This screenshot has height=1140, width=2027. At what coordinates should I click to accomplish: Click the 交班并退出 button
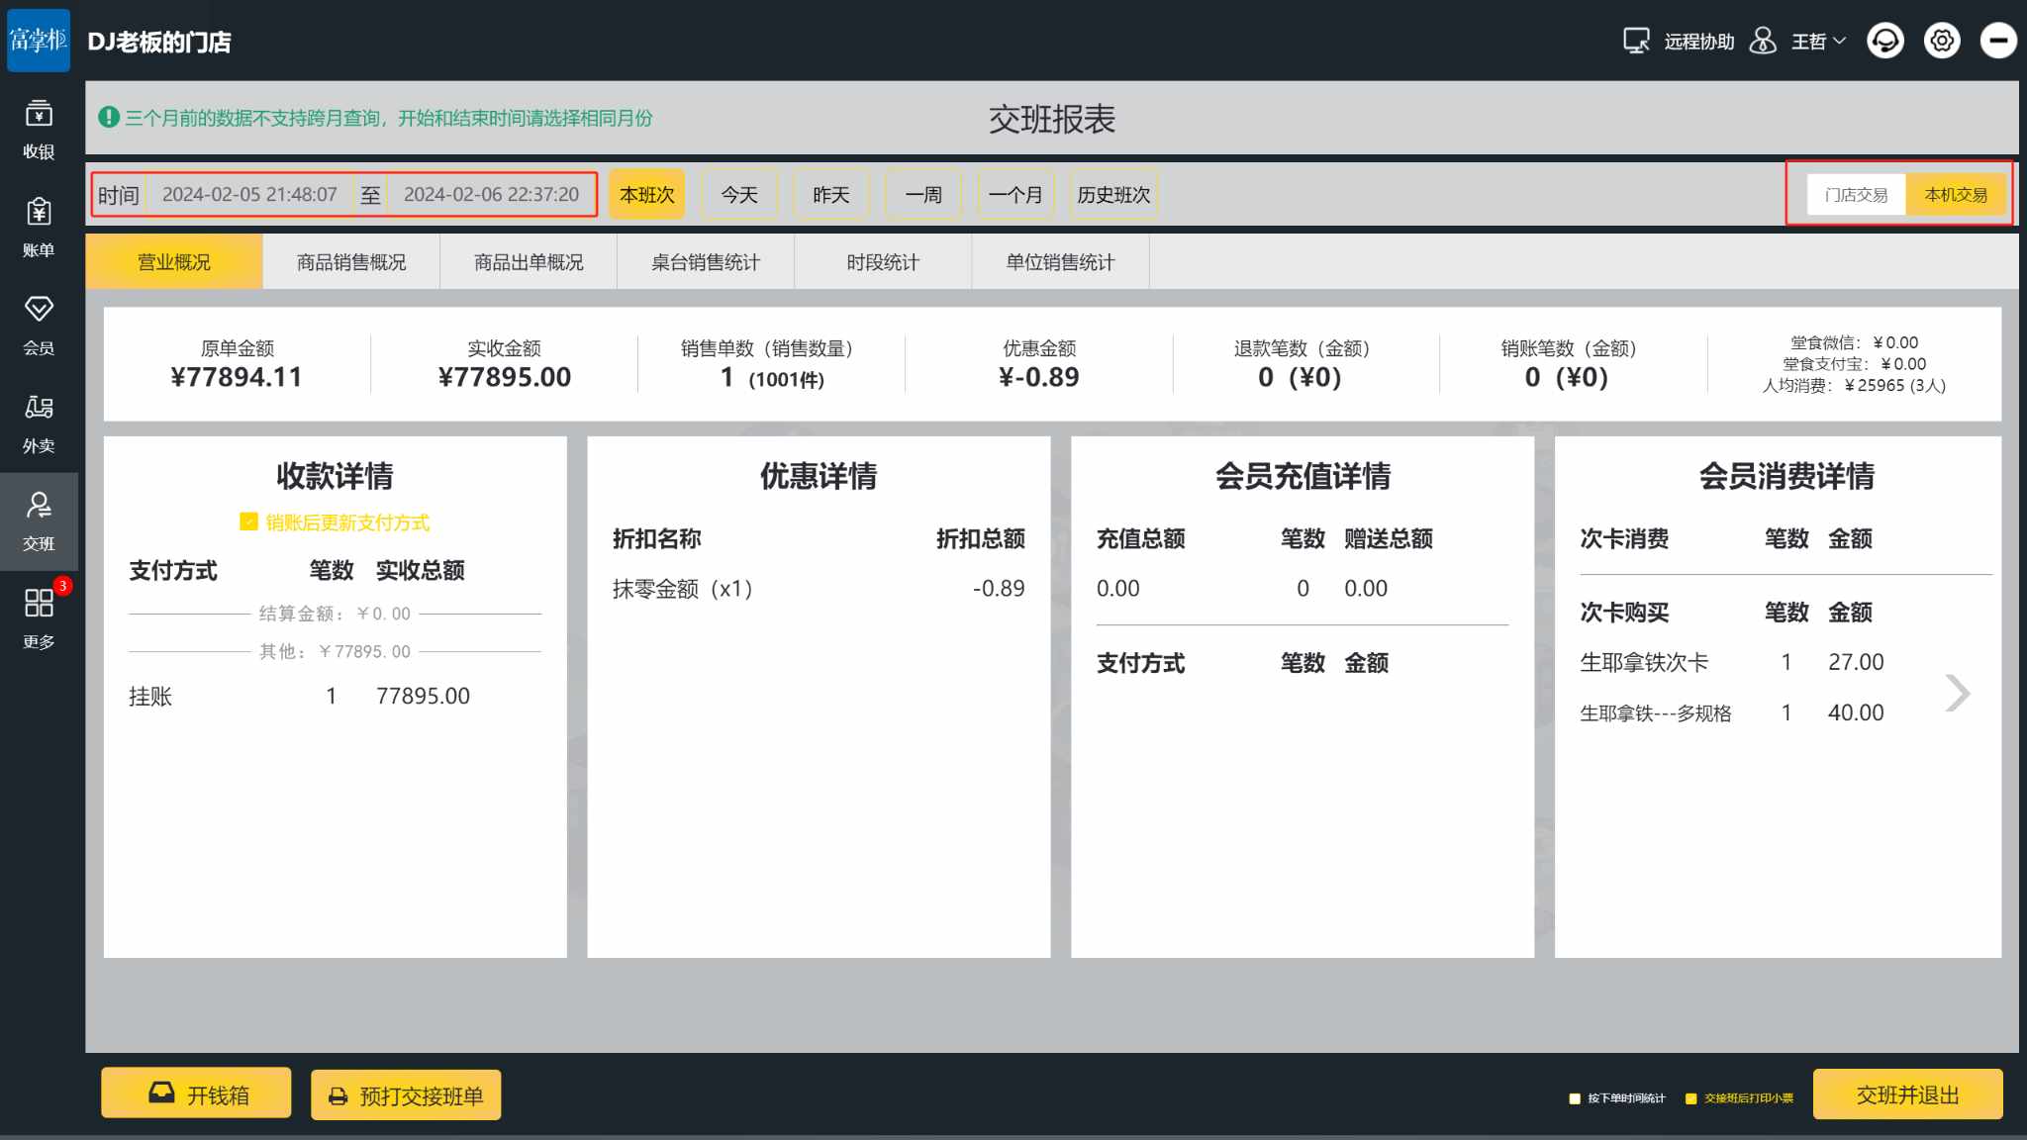pyautogui.click(x=1907, y=1094)
